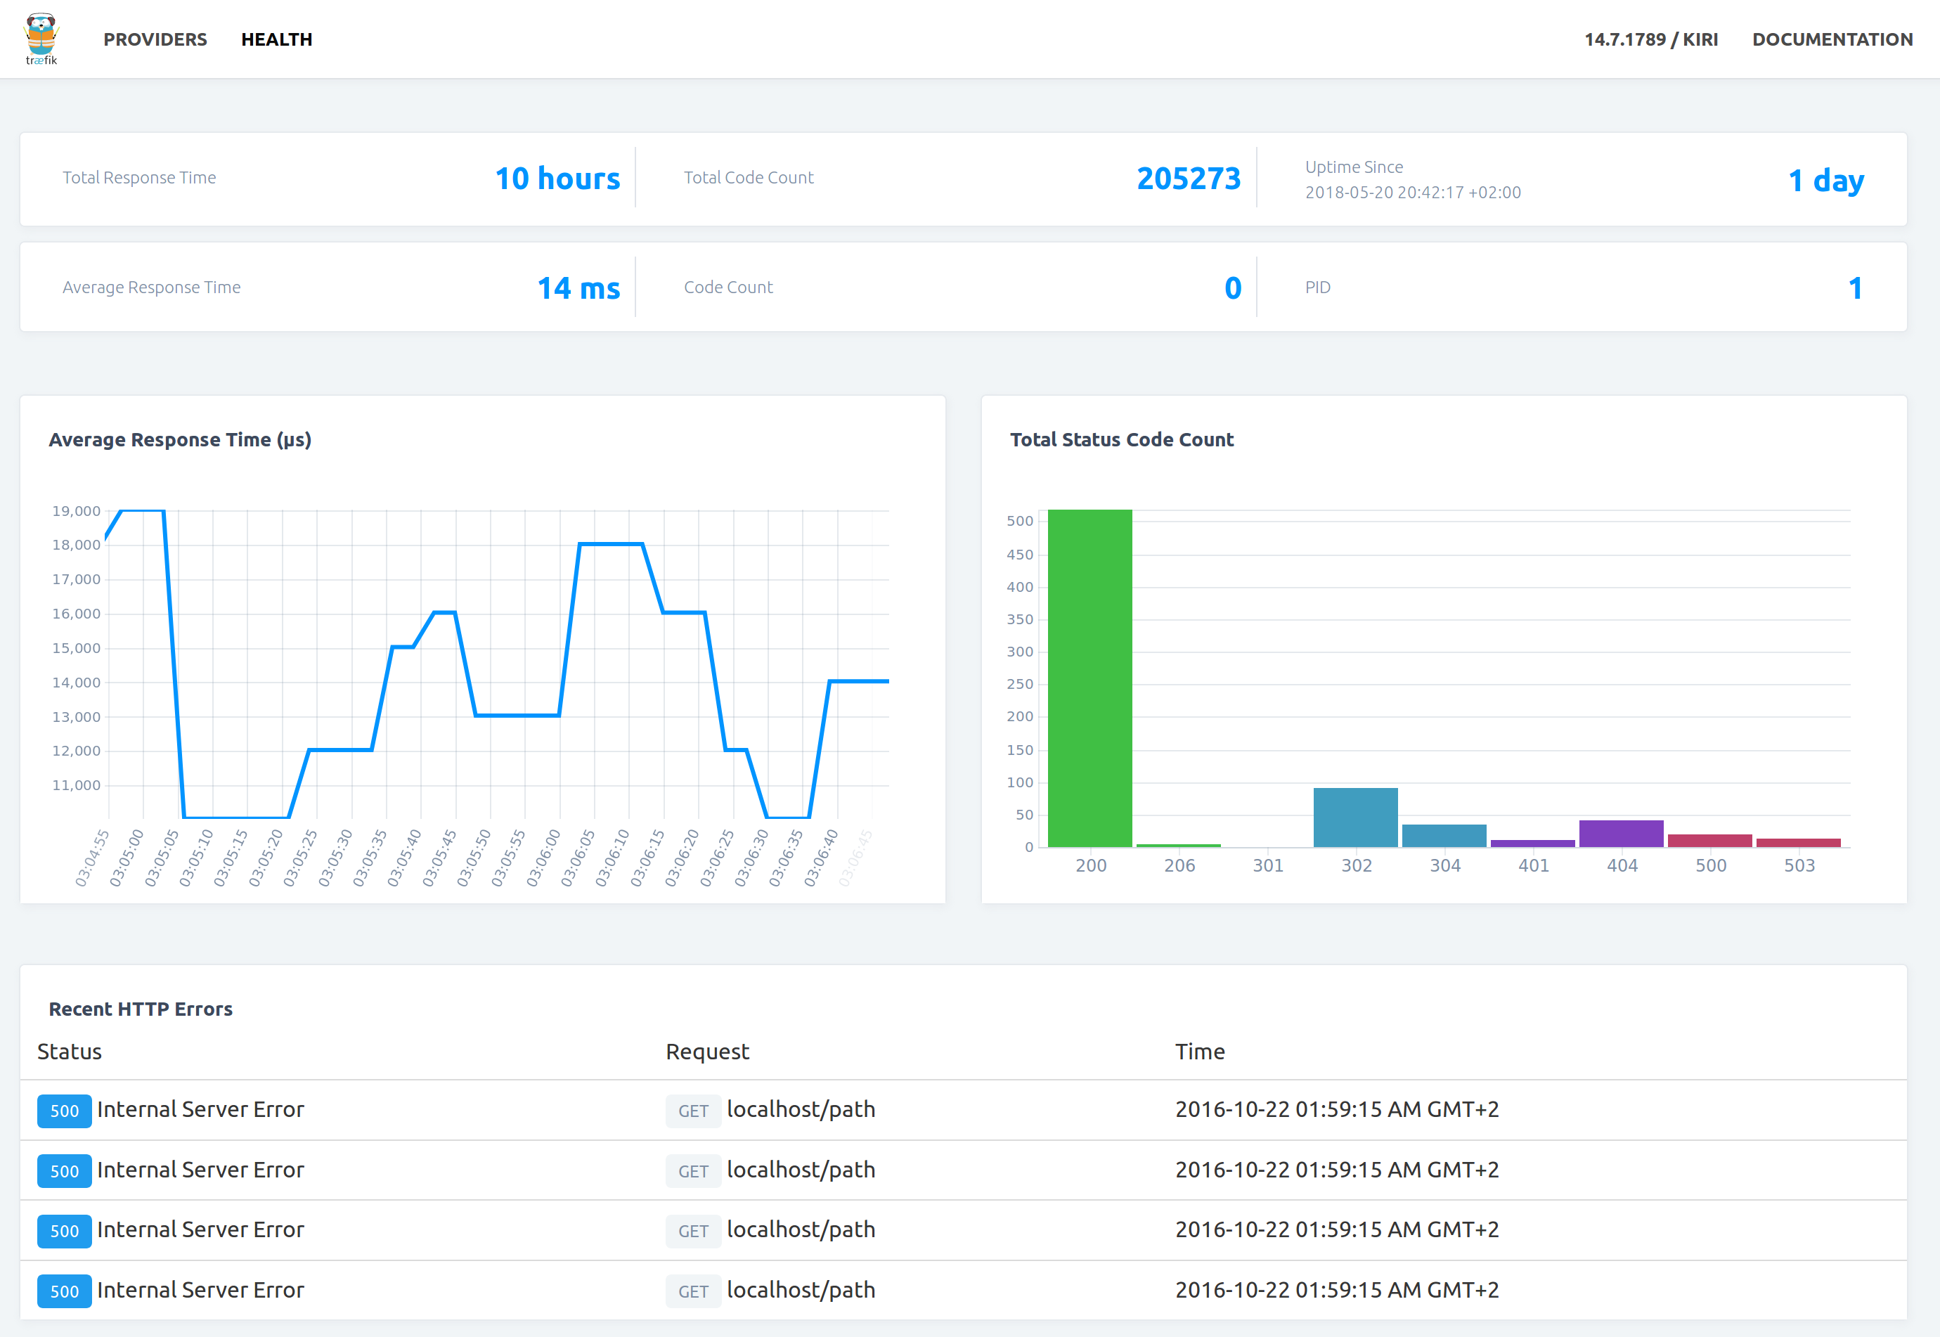Open the DOCUMENTATION link
The height and width of the screenshot is (1337, 1940).
tap(1834, 39)
